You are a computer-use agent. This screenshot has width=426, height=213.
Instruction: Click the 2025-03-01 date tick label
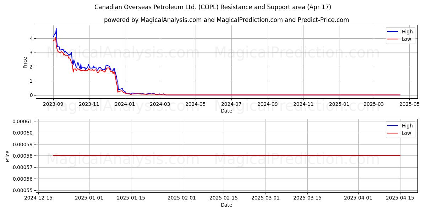(x=266, y=198)
